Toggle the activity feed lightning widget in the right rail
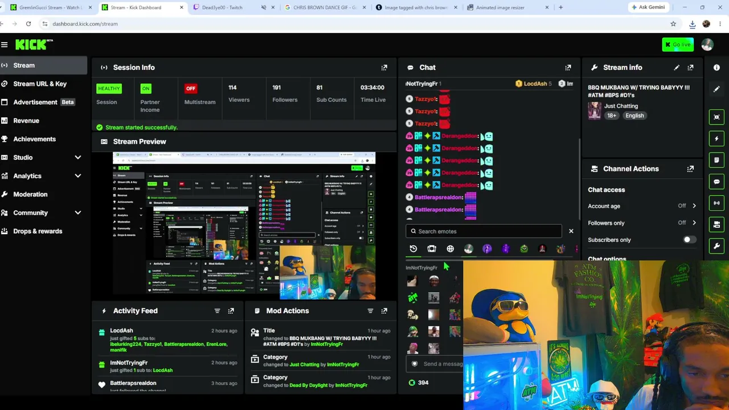Screen dimensions: 729x410 coord(716,138)
